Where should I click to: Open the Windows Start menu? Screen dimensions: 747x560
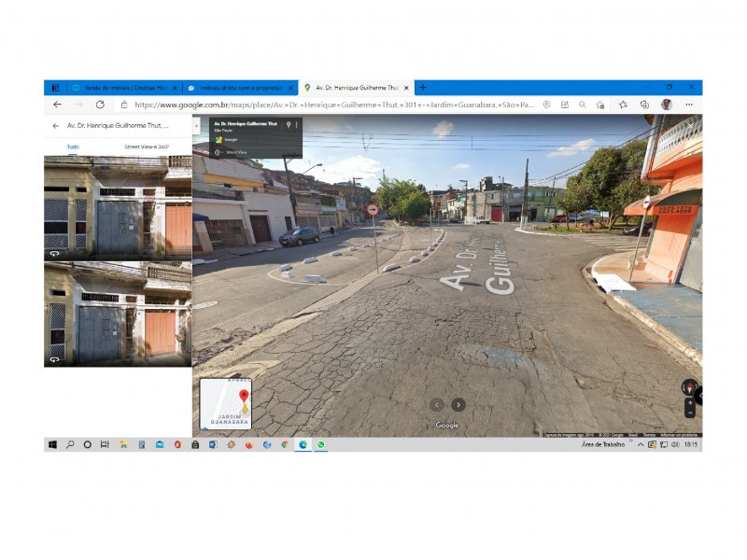[x=53, y=444]
